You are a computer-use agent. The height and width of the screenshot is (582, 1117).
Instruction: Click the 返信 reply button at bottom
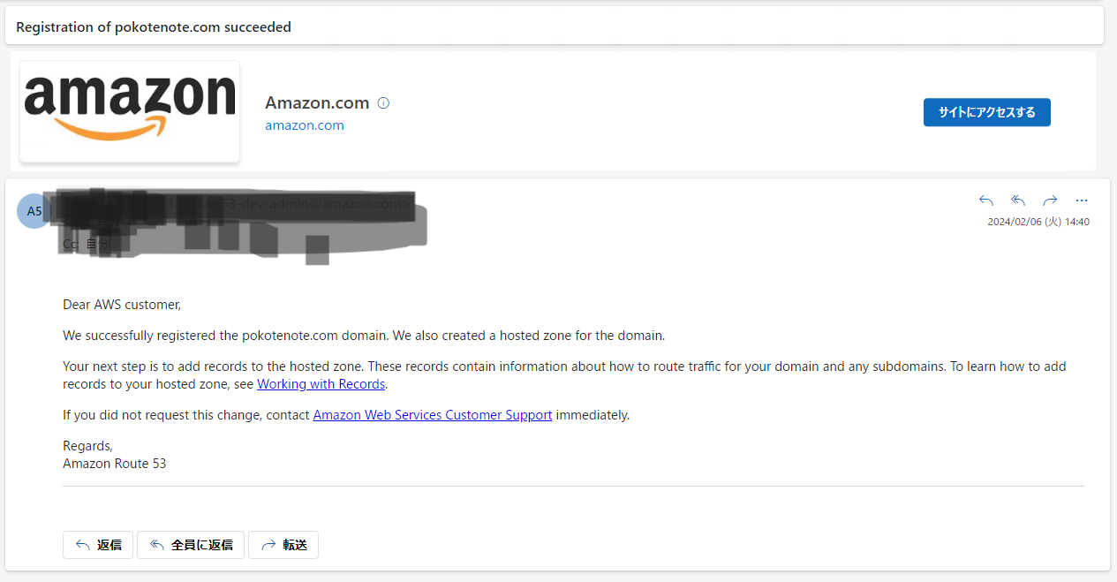[x=98, y=545]
